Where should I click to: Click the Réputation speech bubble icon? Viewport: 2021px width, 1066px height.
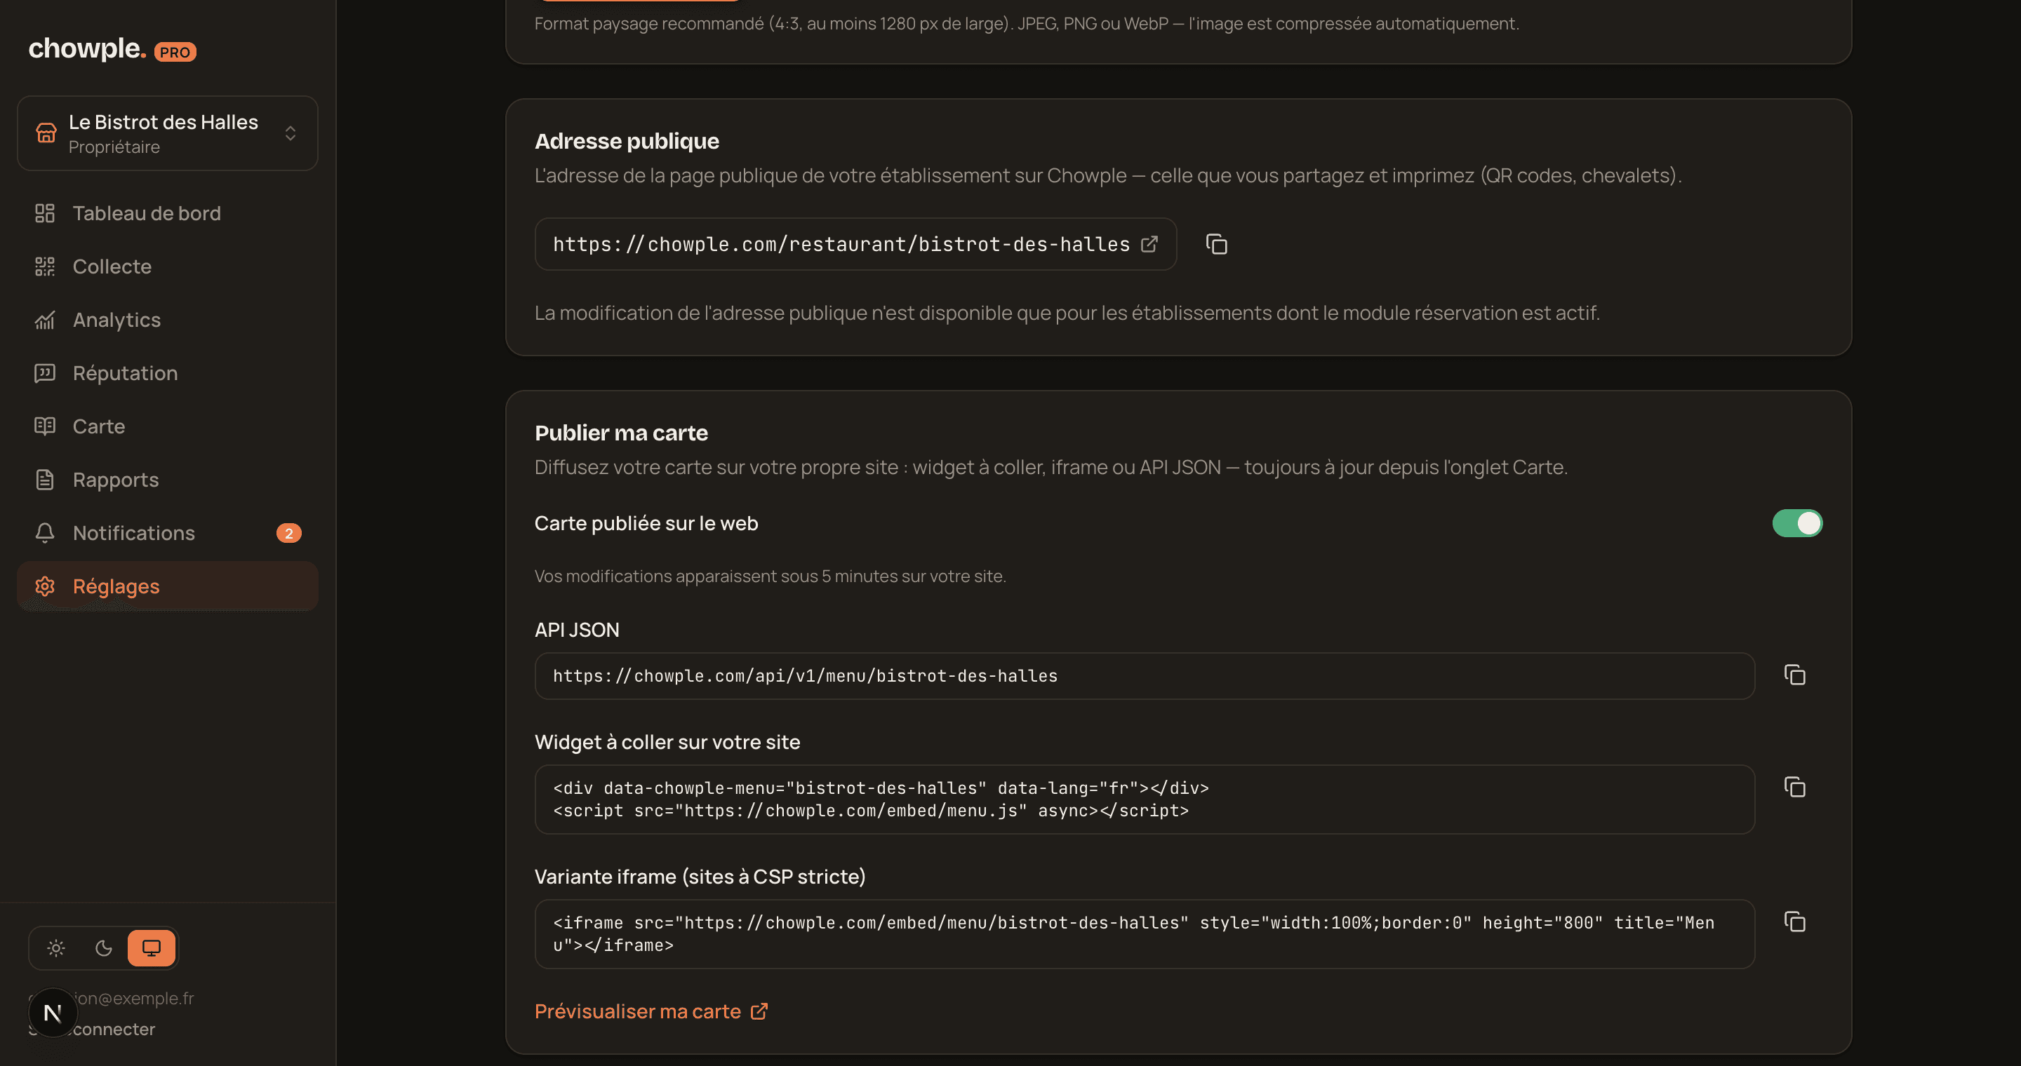45,373
